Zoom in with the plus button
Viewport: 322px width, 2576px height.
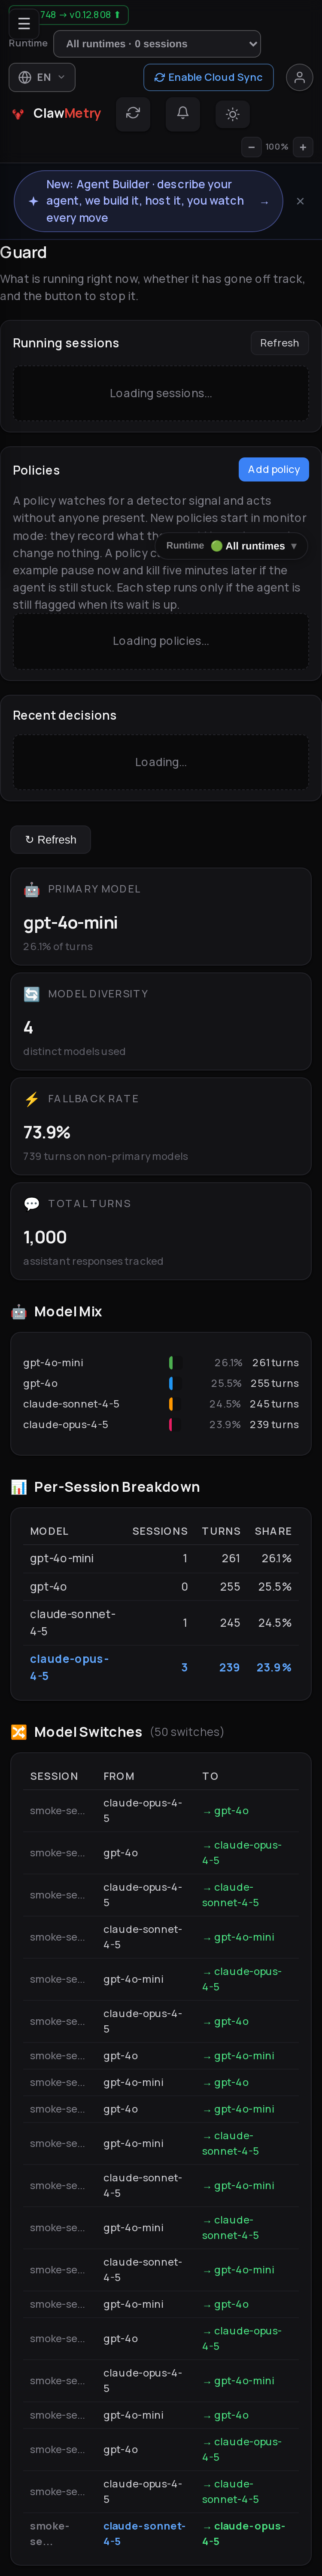click(303, 147)
